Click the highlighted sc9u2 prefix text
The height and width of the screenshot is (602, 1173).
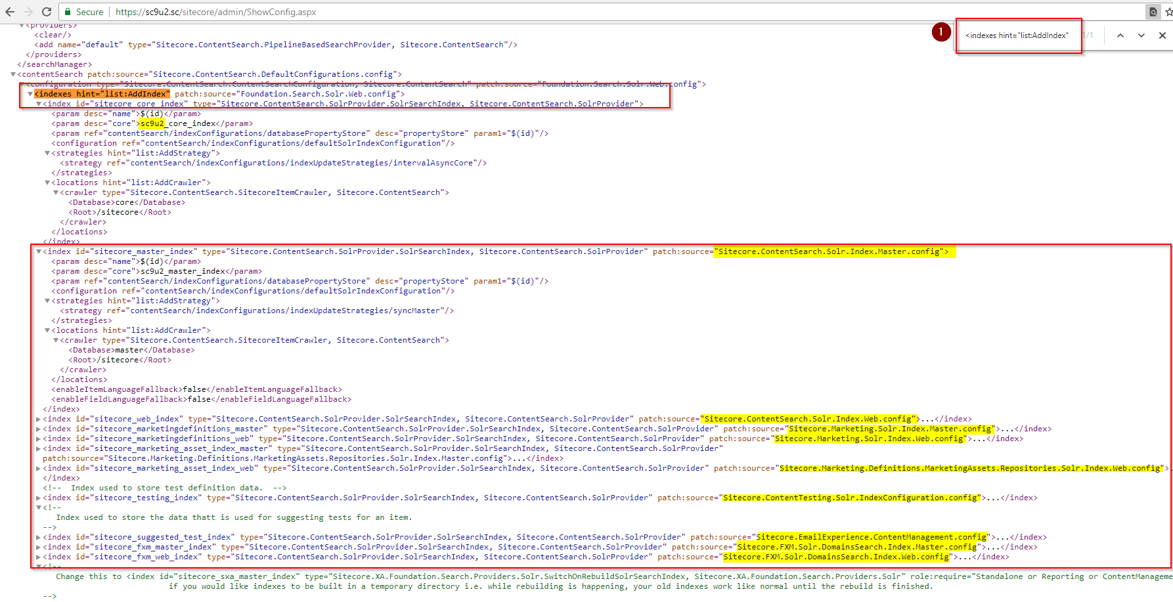coord(152,123)
